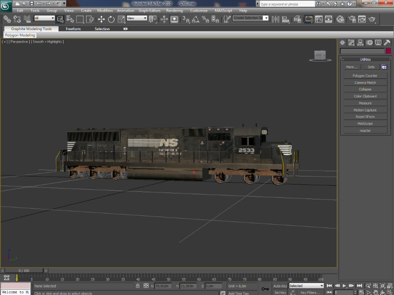Toggle Percent Snap

tap(205, 19)
